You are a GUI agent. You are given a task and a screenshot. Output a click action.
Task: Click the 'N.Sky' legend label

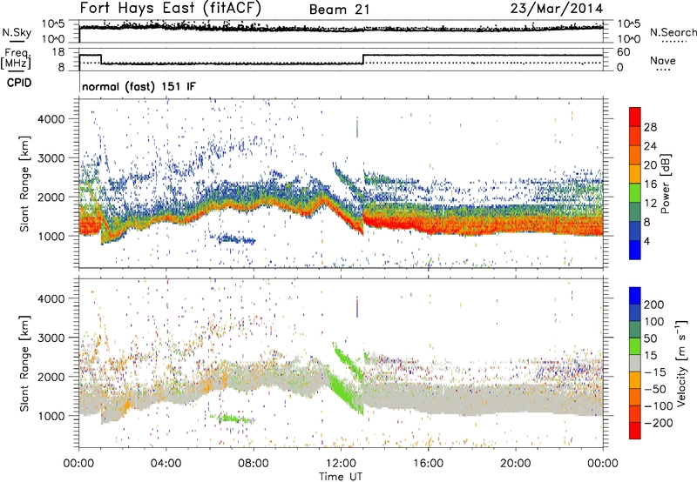click(17, 32)
